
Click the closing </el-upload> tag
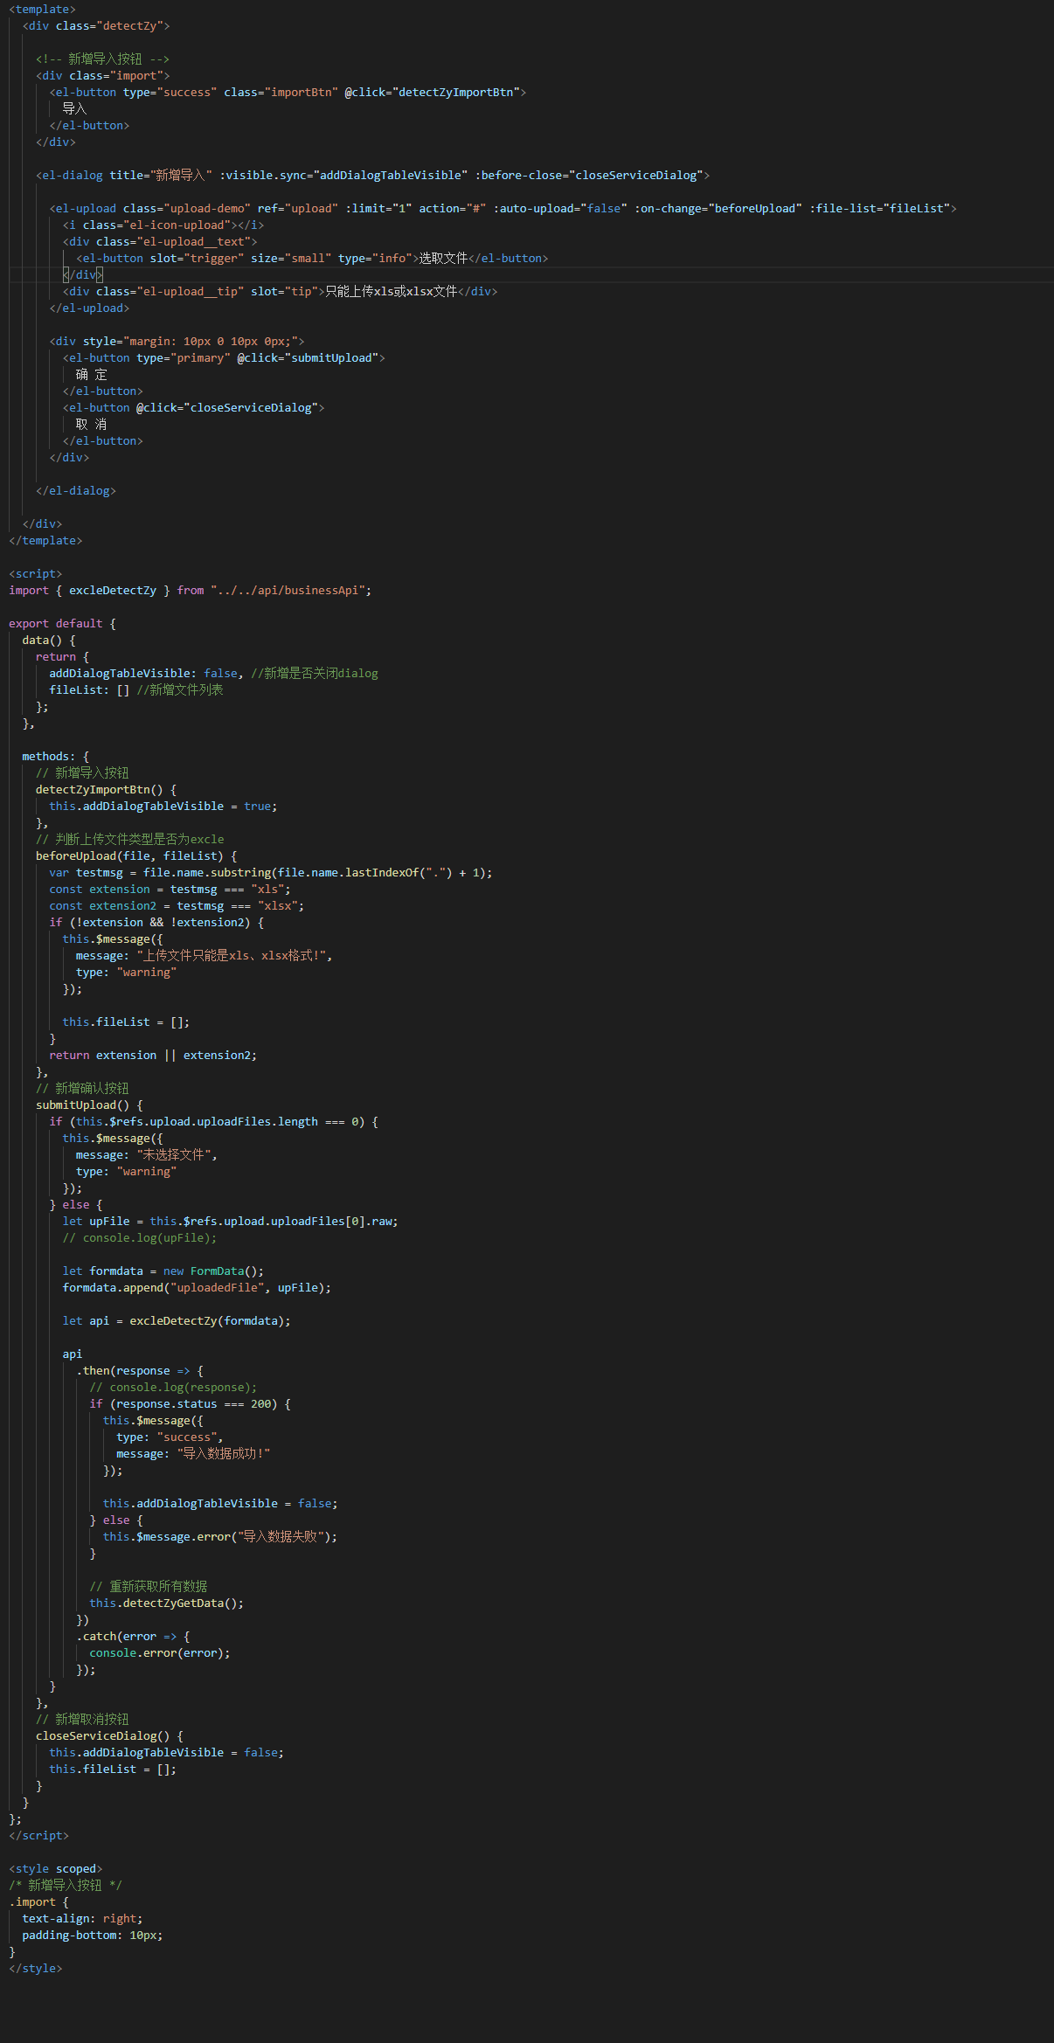coord(89,308)
